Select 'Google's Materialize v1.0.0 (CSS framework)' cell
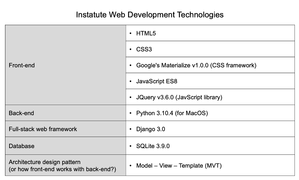 click(210, 65)
